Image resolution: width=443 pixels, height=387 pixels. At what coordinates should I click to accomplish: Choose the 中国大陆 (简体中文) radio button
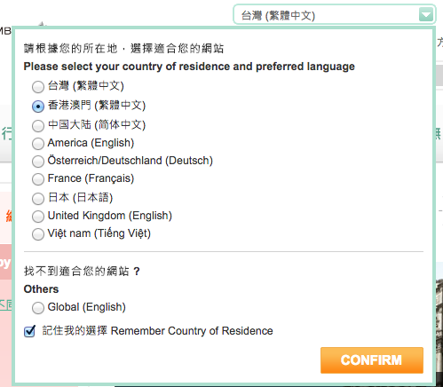(x=38, y=126)
